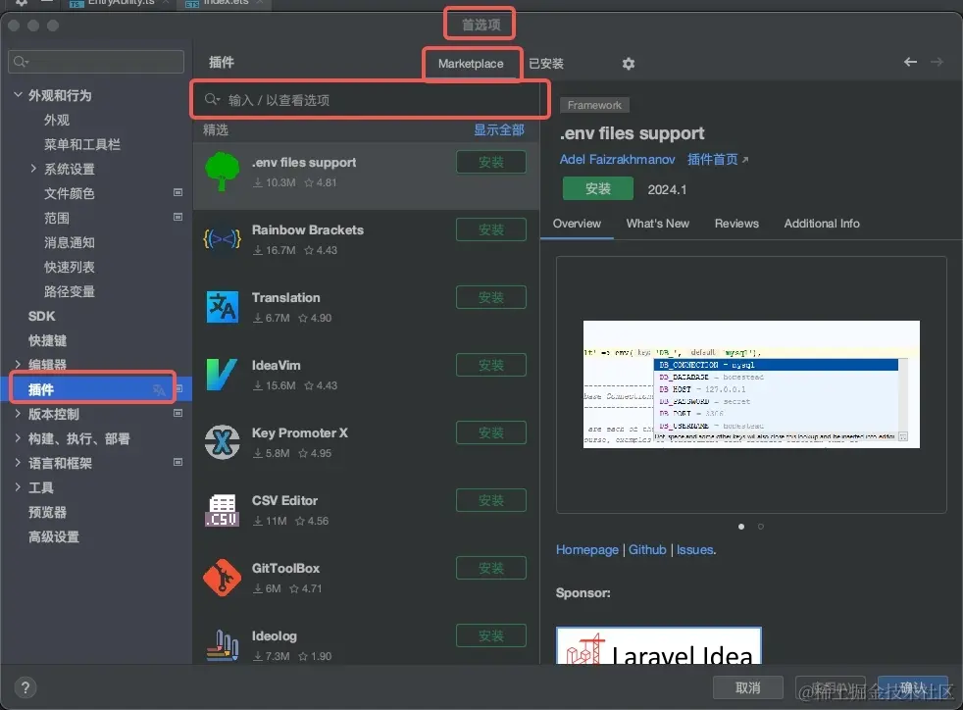Go back with the left arrow
The width and height of the screenshot is (963, 710).
910,62
